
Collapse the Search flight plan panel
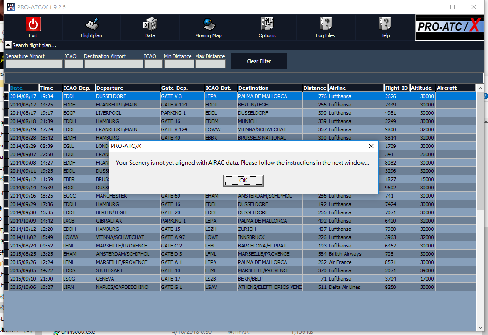(x=8, y=45)
